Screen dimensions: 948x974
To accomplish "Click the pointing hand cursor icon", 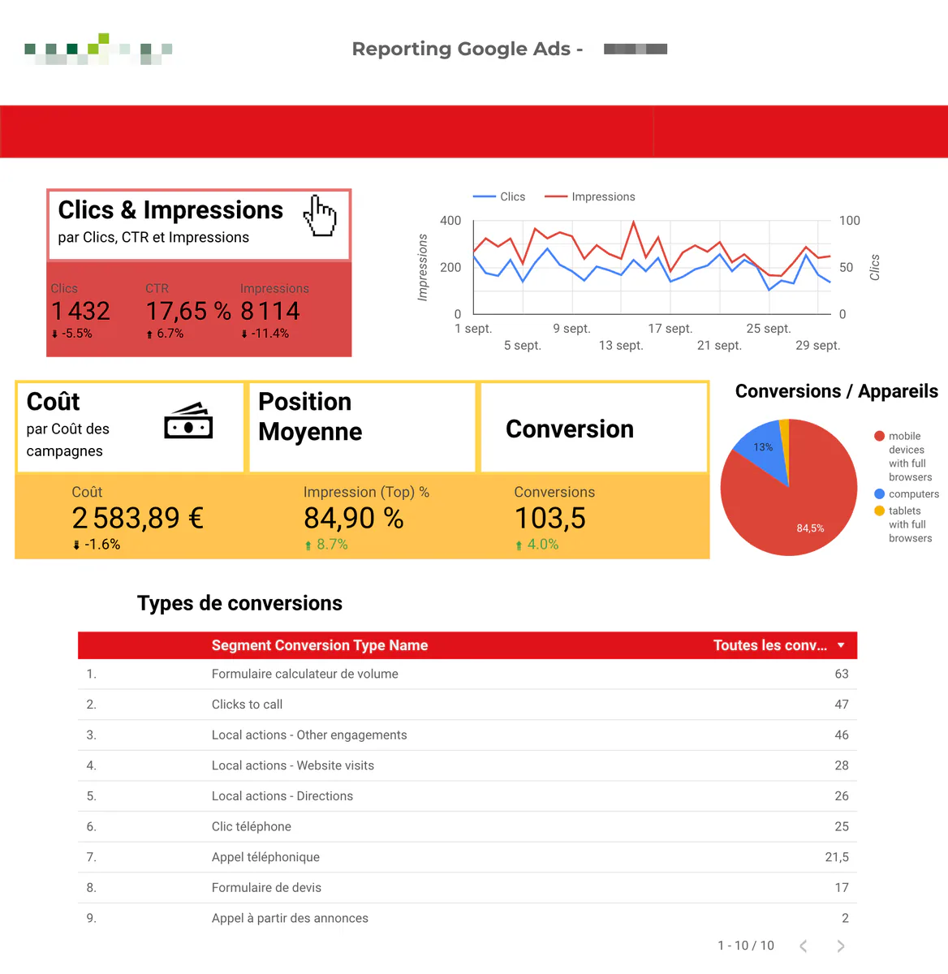I will [320, 216].
